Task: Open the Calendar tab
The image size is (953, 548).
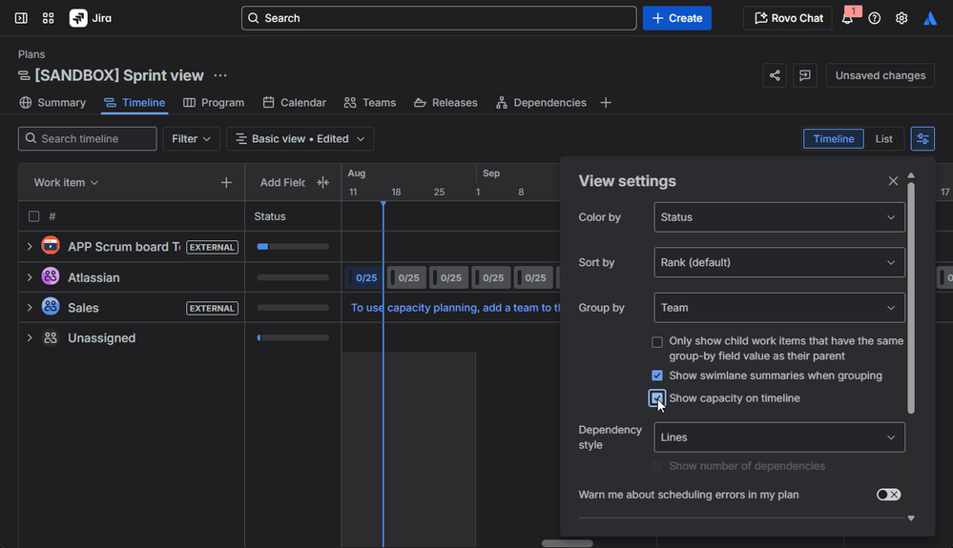Action: click(x=294, y=103)
